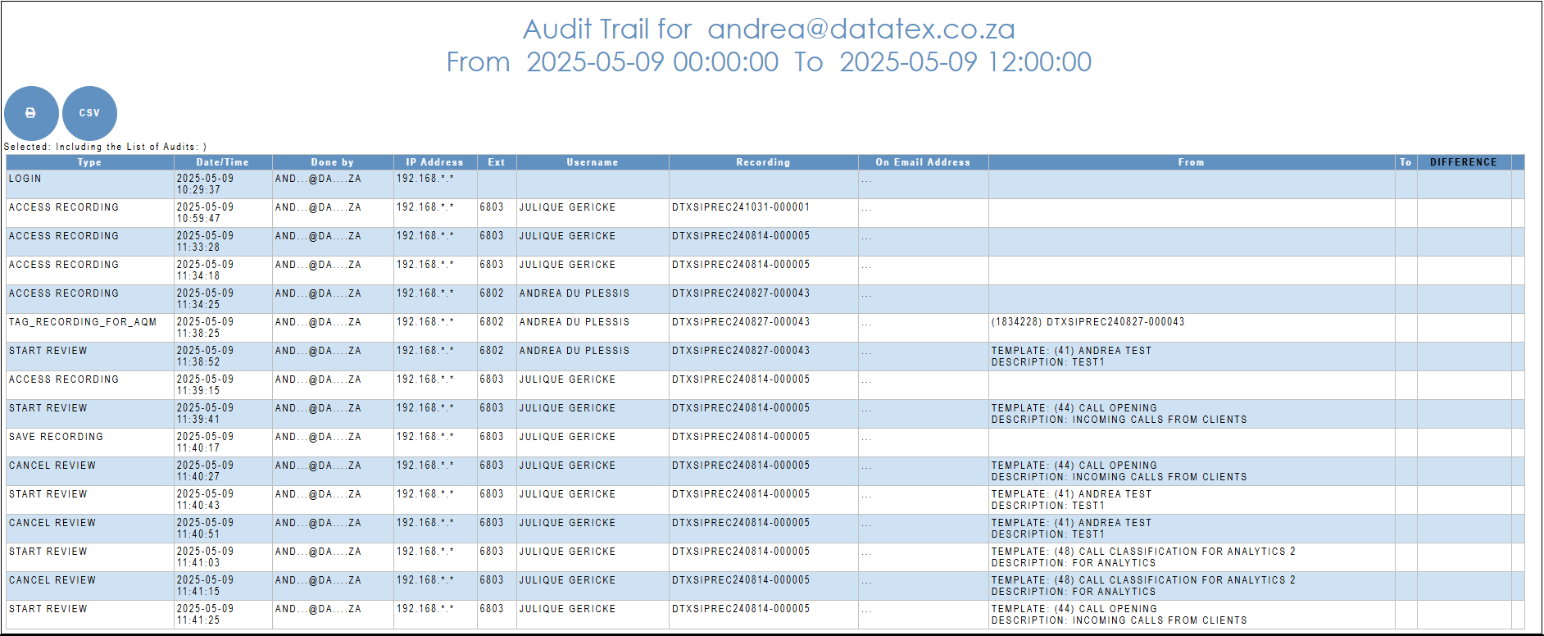1544x636 pixels.
Task: Click the (1834228) DTXSIPREC240827-000043 From value
Action: 1088,322
